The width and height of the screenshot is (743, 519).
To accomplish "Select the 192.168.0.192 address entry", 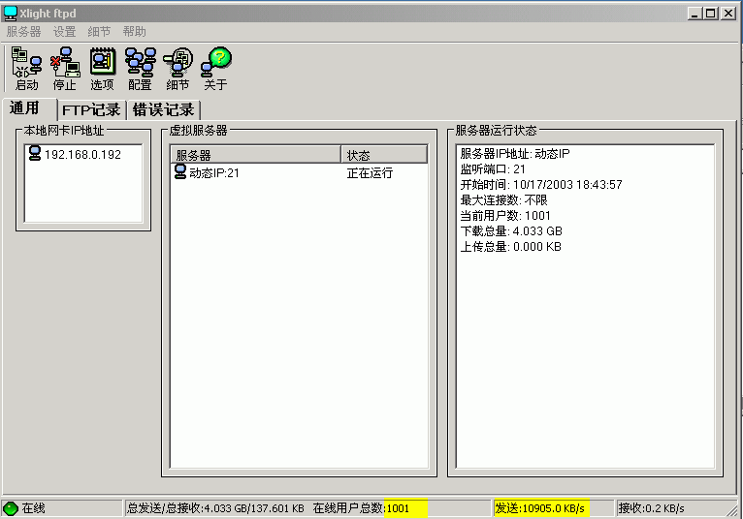I will point(82,154).
